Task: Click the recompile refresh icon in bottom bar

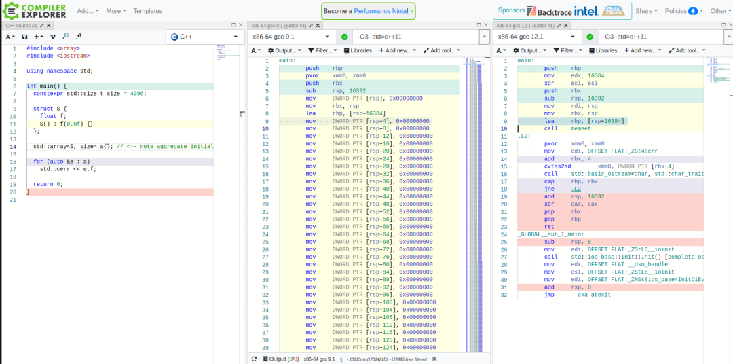Action: (254, 359)
